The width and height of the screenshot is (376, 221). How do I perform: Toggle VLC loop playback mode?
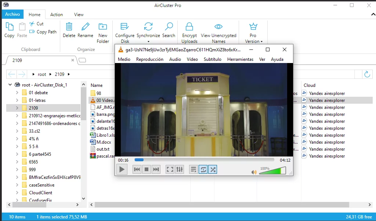(x=203, y=169)
